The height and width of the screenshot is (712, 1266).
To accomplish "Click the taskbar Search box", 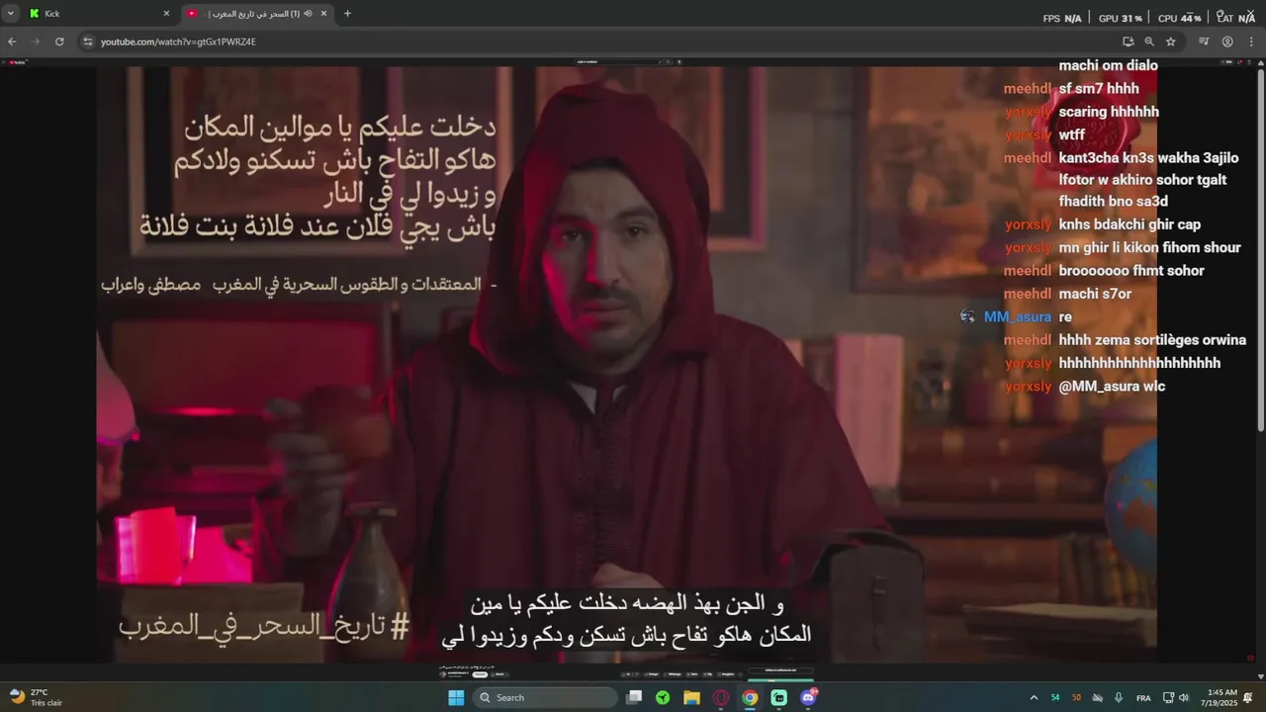I will [x=546, y=697].
